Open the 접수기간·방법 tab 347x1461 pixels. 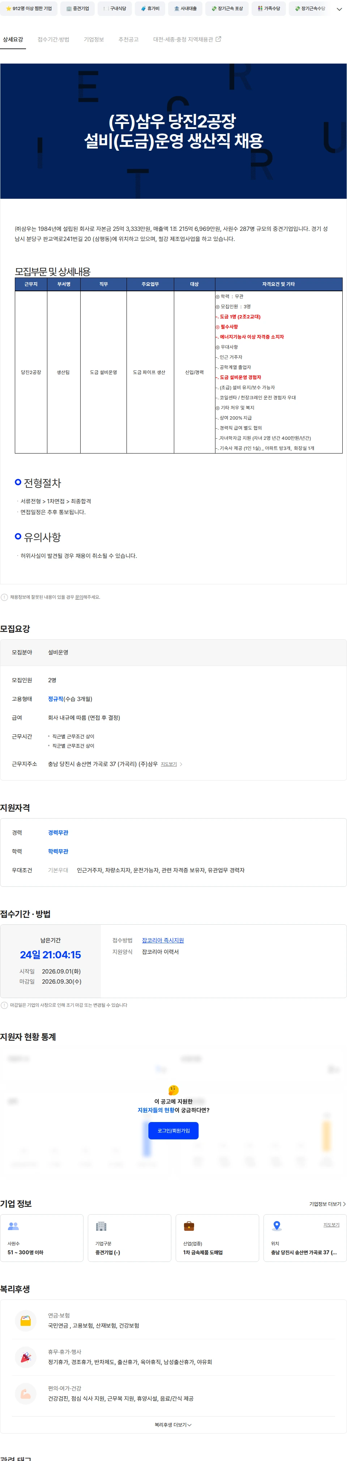point(53,40)
